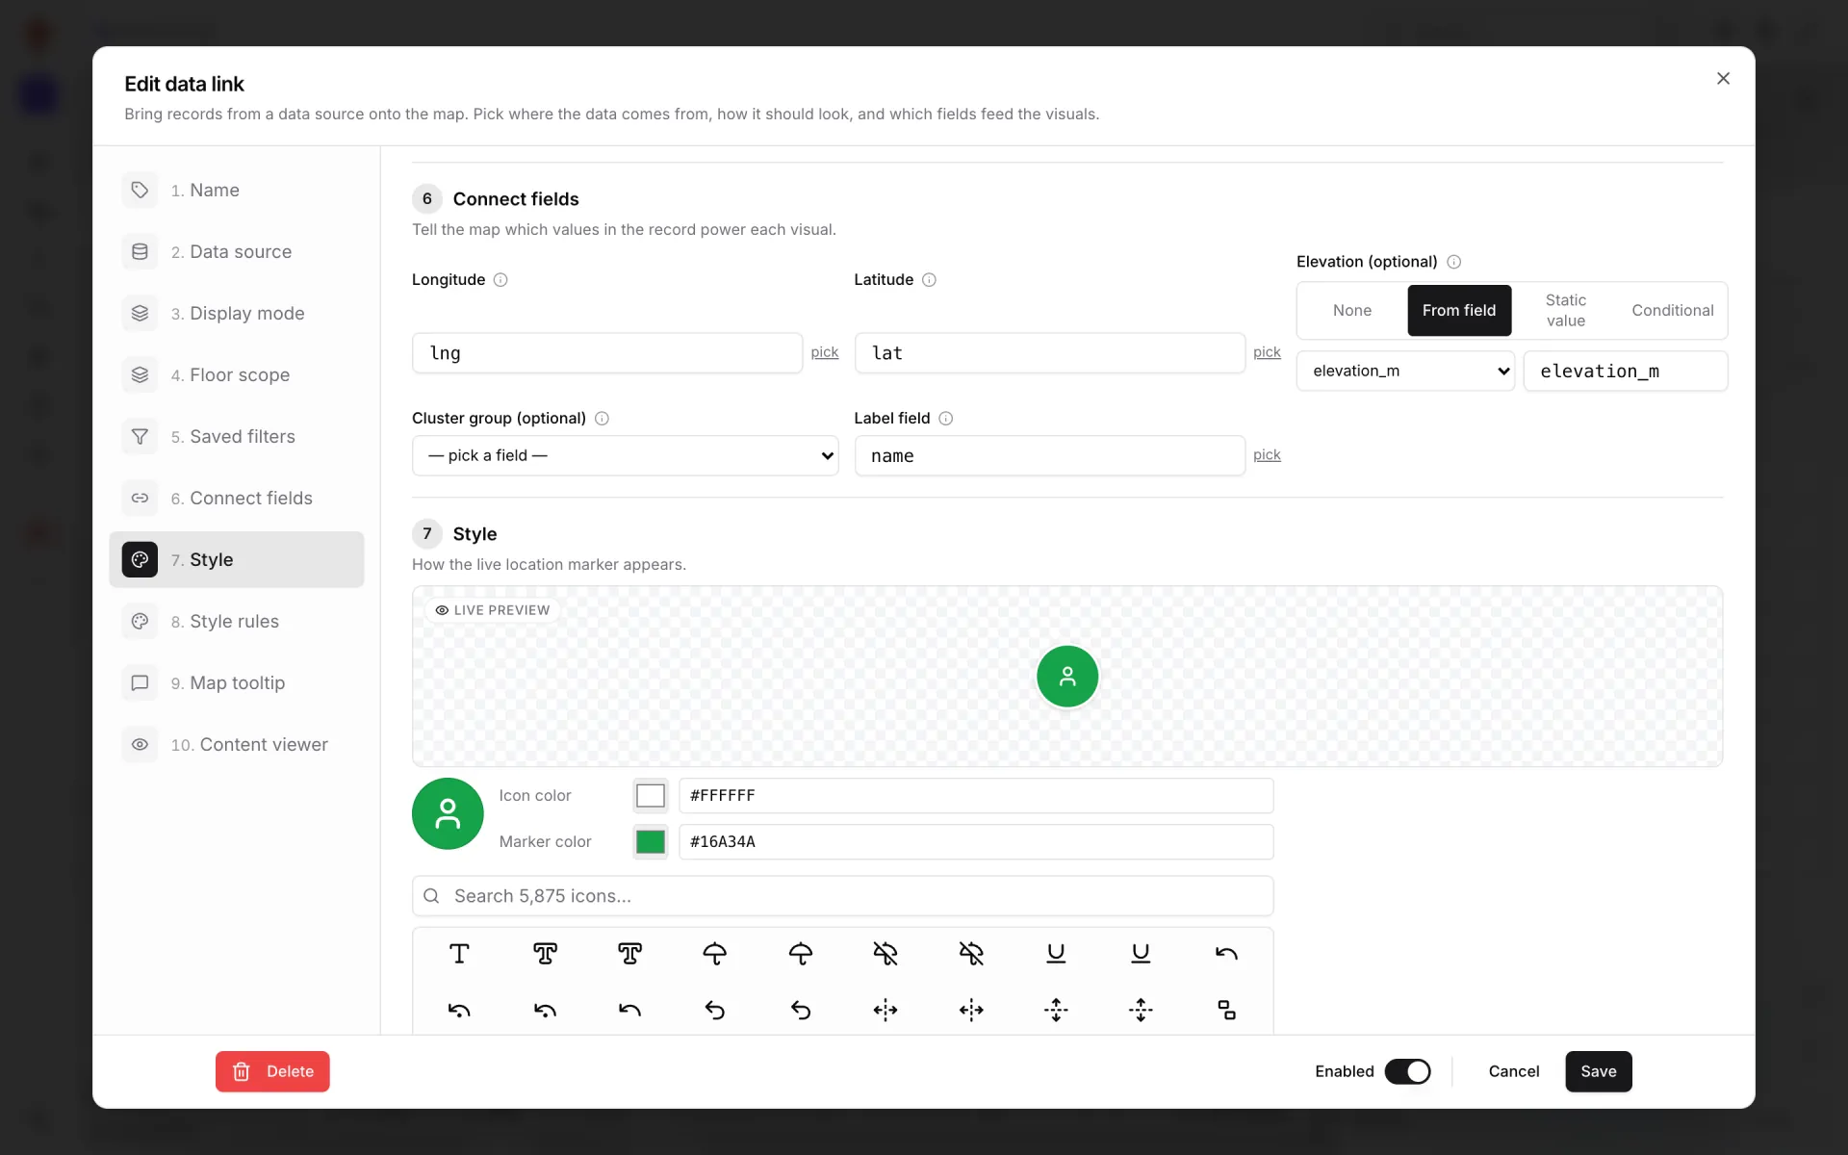Go to the Floor scope step
The width and height of the screenshot is (1848, 1155).
(x=237, y=374)
